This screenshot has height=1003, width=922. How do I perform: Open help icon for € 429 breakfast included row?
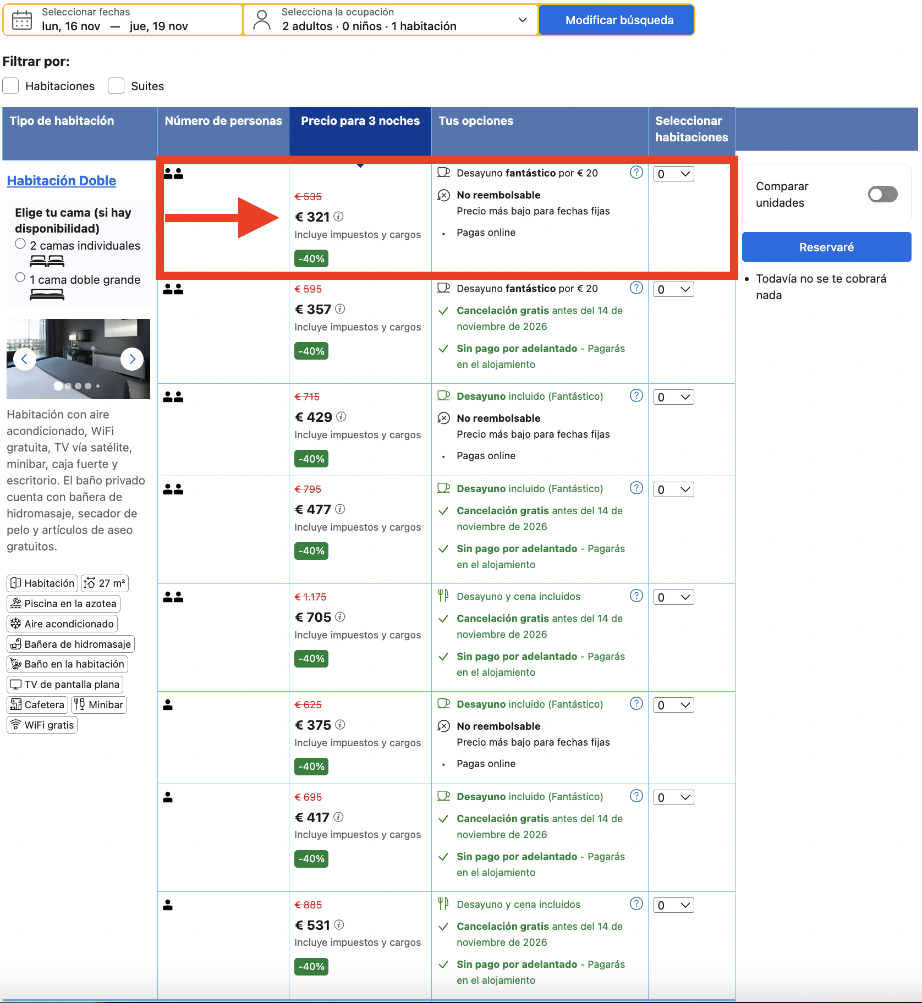click(636, 396)
